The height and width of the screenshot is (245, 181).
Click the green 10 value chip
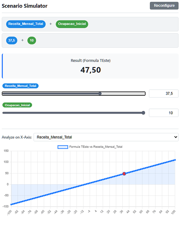coord(32,41)
